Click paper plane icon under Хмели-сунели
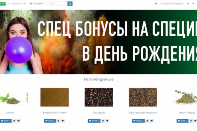The height and width of the screenshot is (131, 197). pos(58,121)
